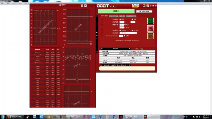This screenshot has height=119, width=212.
Task: Choose the 64 bits test version radio
Action: pyautogui.click(x=132, y=30)
